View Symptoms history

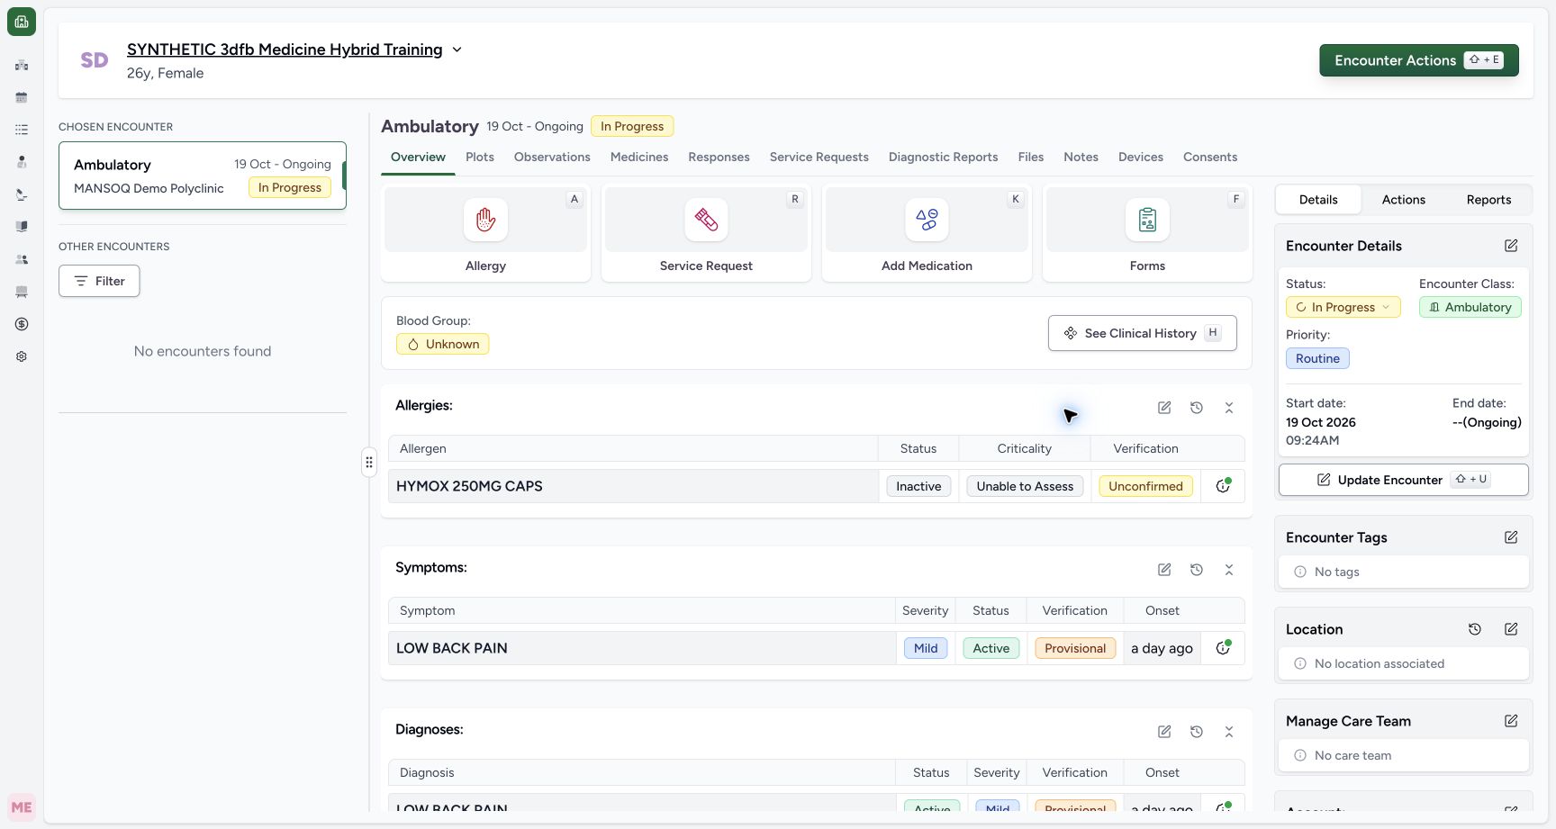pyautogui.click(x=1197, y=570)
